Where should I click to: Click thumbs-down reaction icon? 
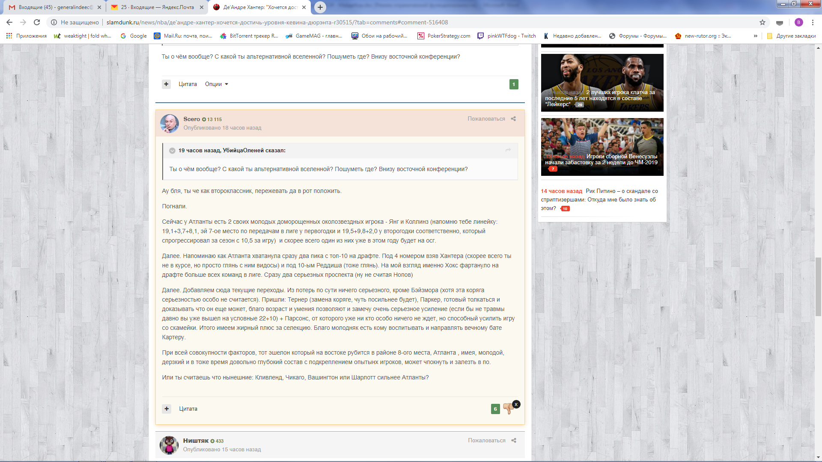[x=508, y=409]
